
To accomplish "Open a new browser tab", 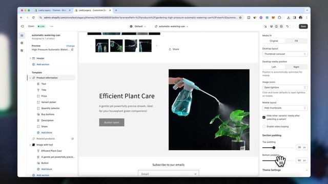I will pyautogui.click(x=116, y=10).
